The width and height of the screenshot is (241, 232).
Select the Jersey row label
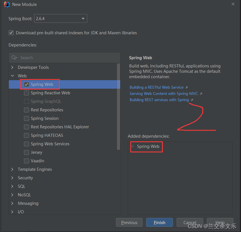(37, 152)
